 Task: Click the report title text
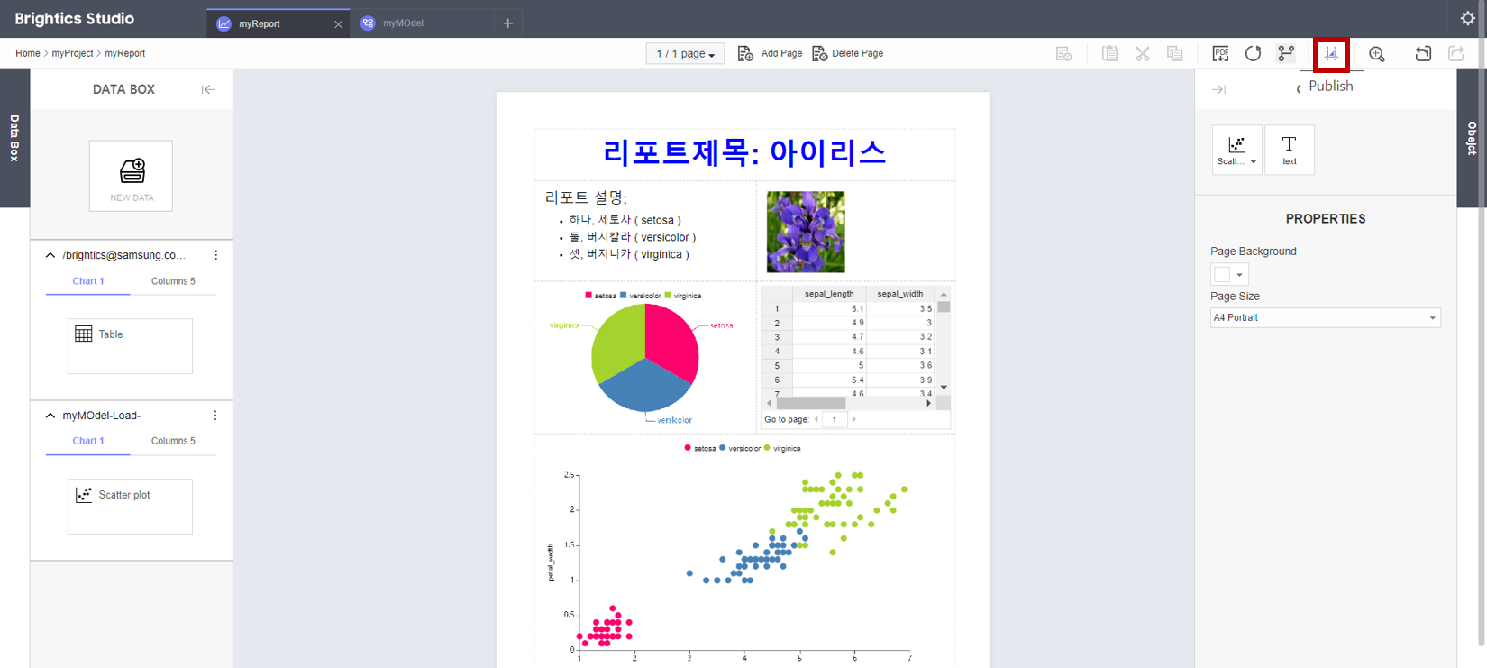coord(744,152)
